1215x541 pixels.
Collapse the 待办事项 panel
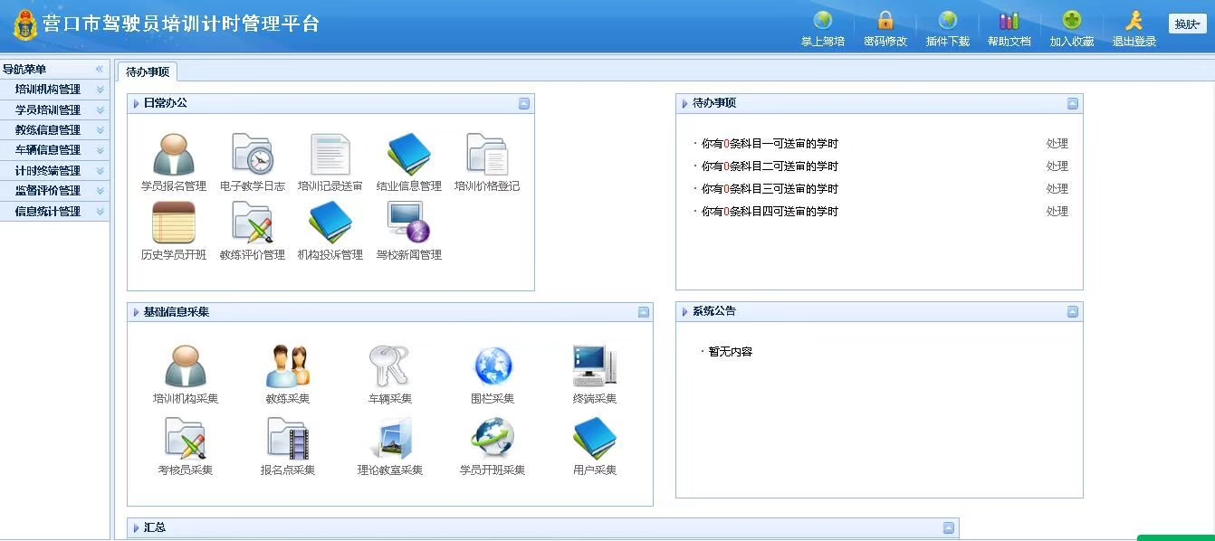point(1073,104)
